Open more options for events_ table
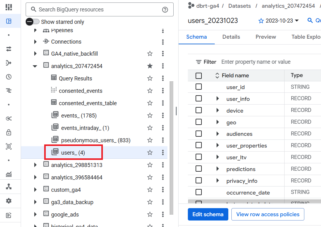 (163, 115)
